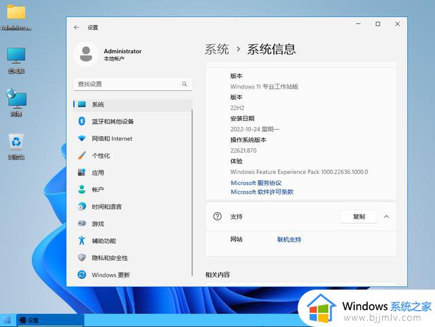Click the 隐私和安全性 shield icon
Viewport: 435px width, 327px height.
[82, 258]
